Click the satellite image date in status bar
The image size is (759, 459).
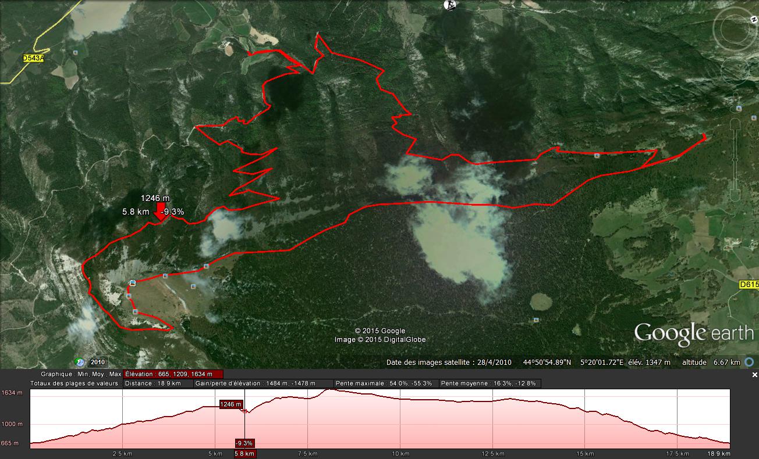tap(449, 362)
